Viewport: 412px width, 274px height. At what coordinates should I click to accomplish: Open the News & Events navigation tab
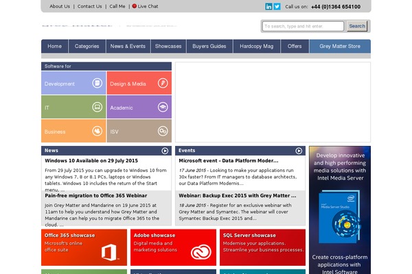(x=128, y=46)
